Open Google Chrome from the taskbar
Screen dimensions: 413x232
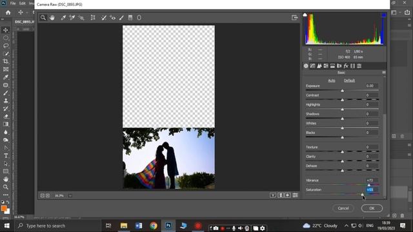point(154,226)
